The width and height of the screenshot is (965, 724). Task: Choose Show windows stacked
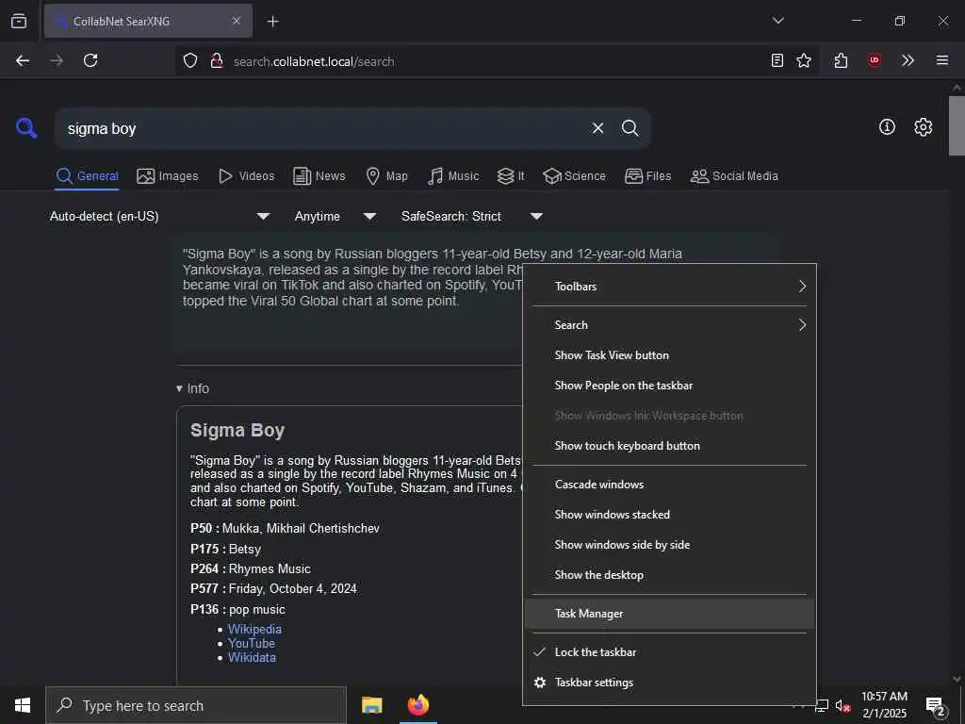click(670, 515)
